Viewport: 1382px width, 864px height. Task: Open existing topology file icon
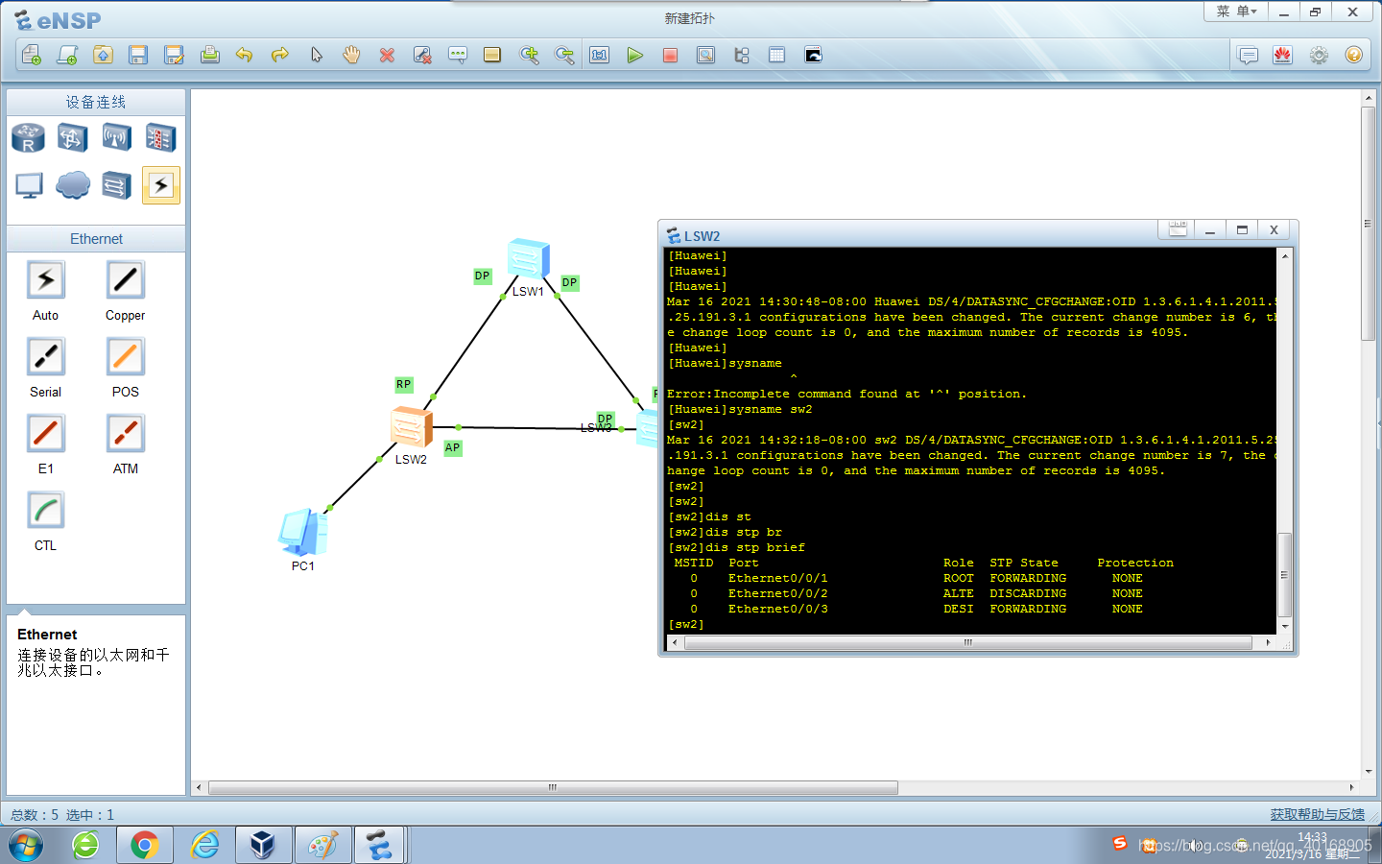tap(103, 55)
